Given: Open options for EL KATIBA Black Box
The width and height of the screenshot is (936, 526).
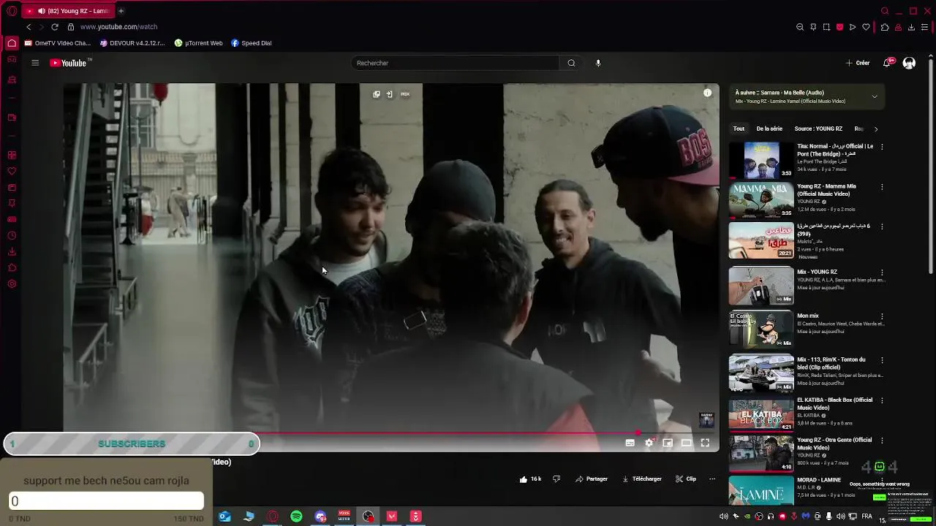Looking at the screenshot, I should 882,400.
